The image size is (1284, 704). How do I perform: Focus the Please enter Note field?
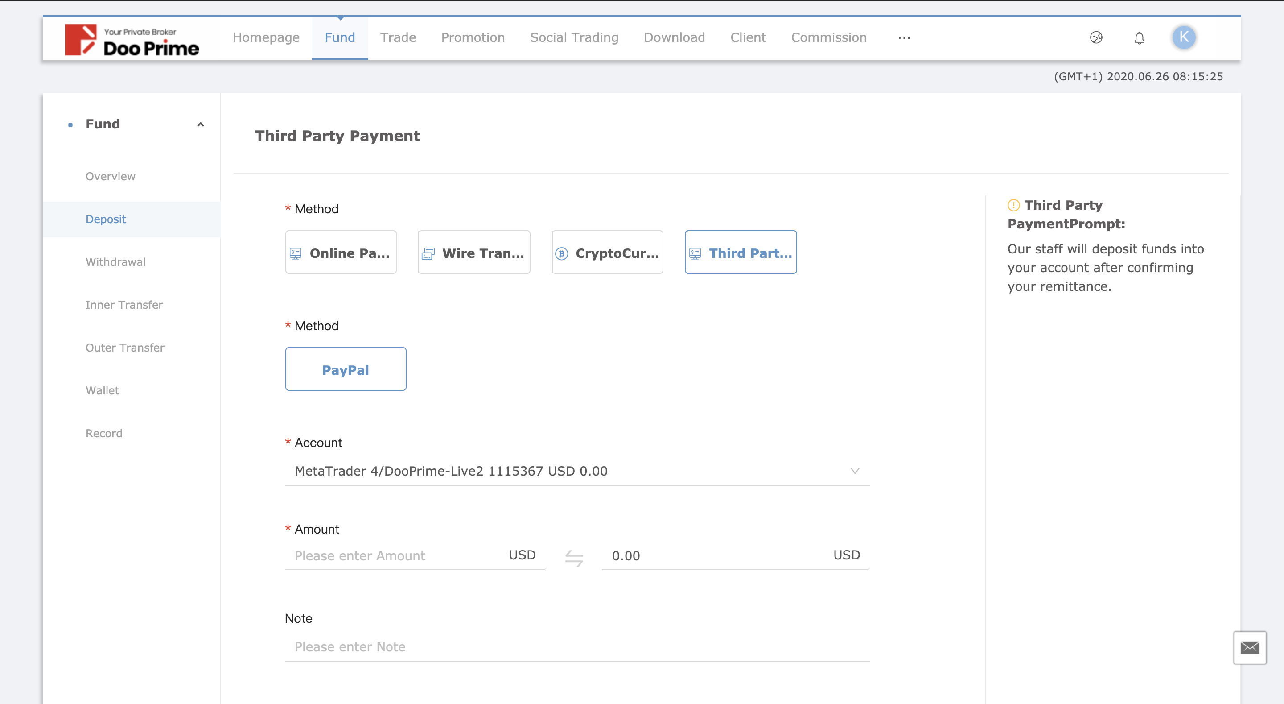pyautogui.click(x=577, y=647)
